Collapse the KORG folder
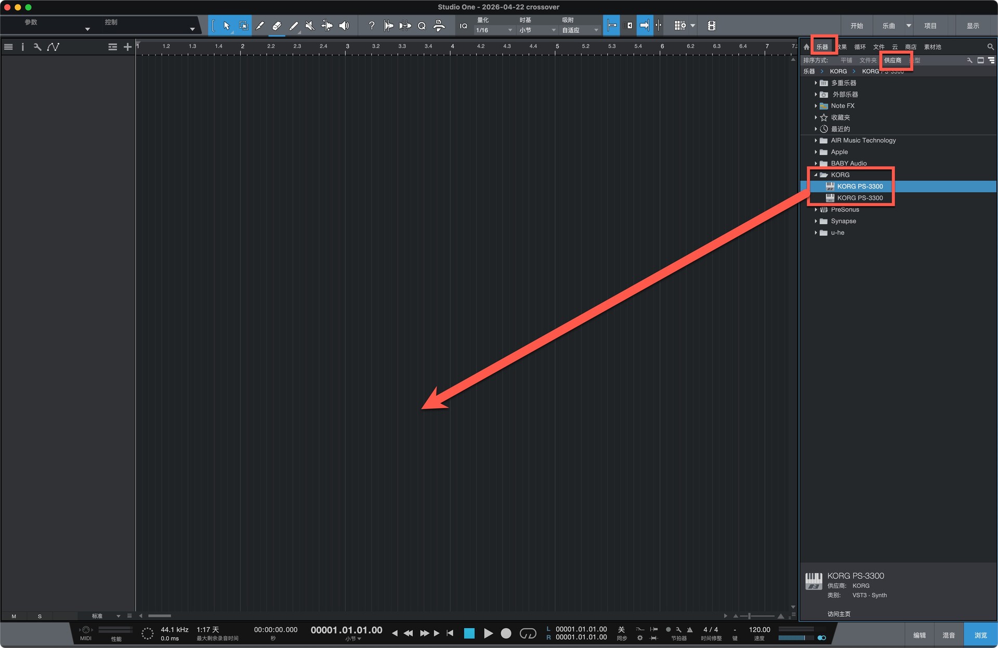The height and width of the screenshot is (648, 998). point(816,175)
